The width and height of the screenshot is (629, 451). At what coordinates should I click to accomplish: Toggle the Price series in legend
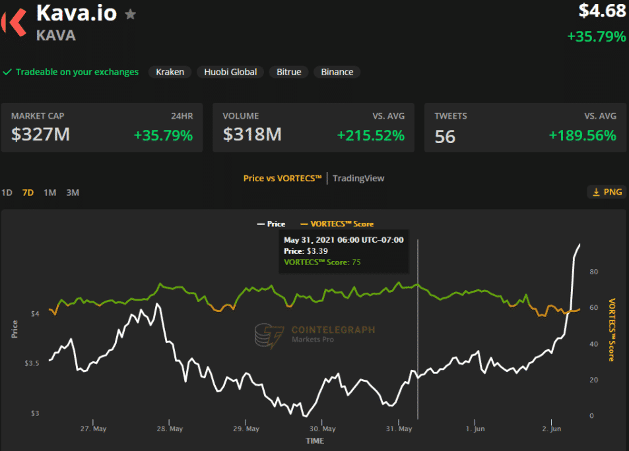click(271, 224)
